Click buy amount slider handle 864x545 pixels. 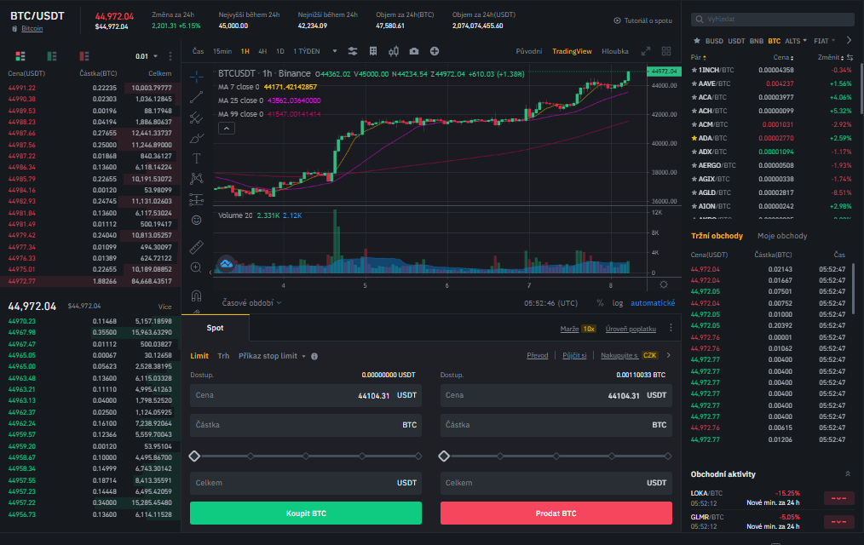click(x=194, y=456)
